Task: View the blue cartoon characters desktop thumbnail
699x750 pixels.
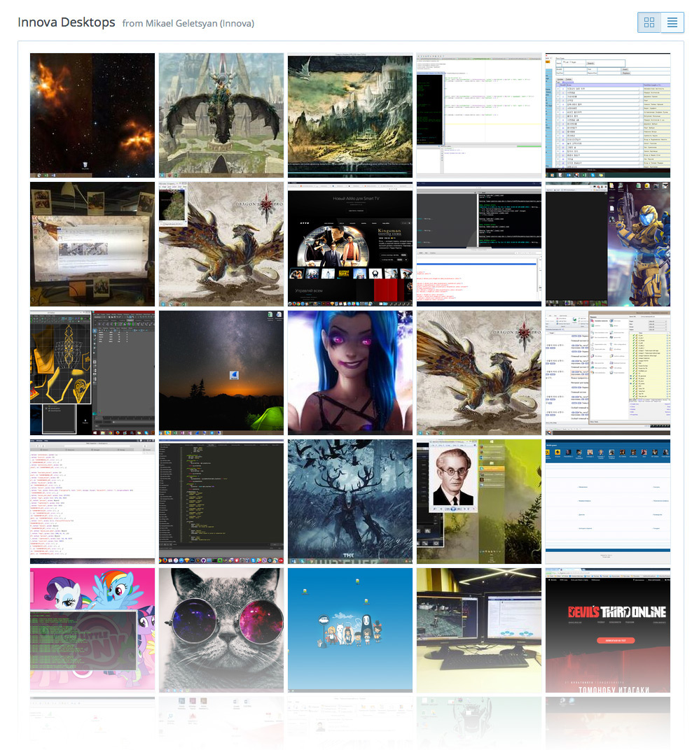Action: coord(350,630)
